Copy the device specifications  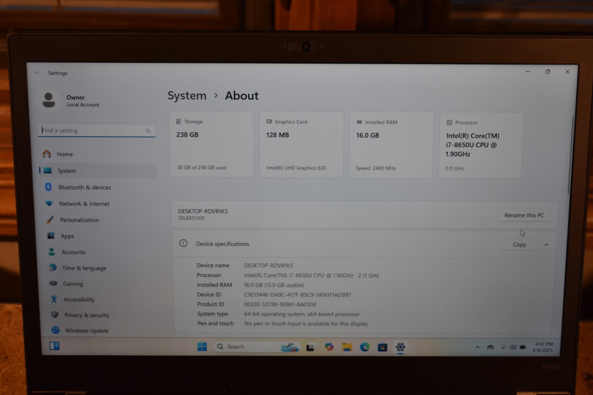point(519,244)
